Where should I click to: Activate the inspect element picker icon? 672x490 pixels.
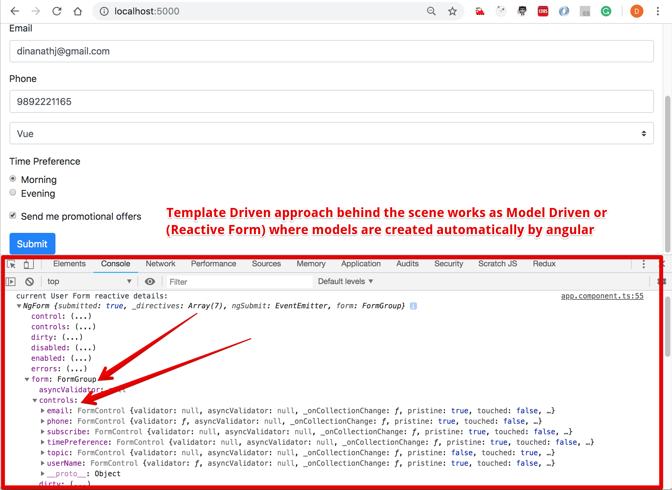[x=11, y=264]
